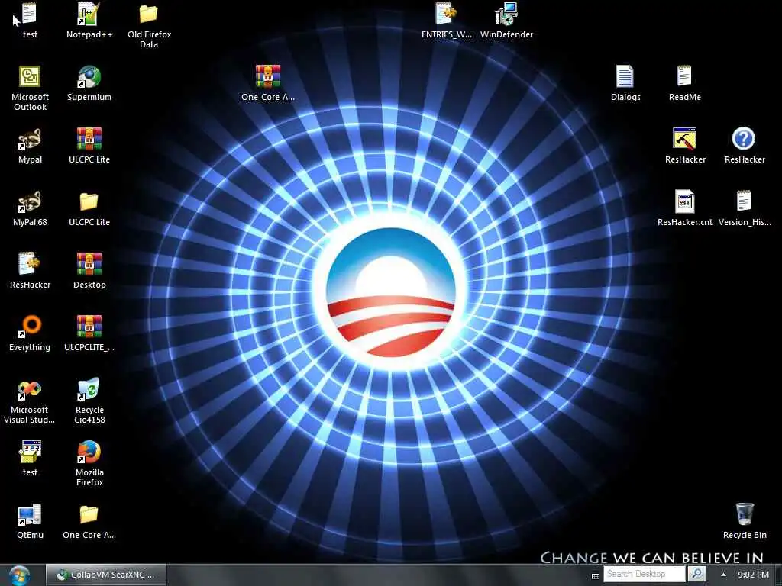Select the One-Core-A... archive icon

click(268, 77)
